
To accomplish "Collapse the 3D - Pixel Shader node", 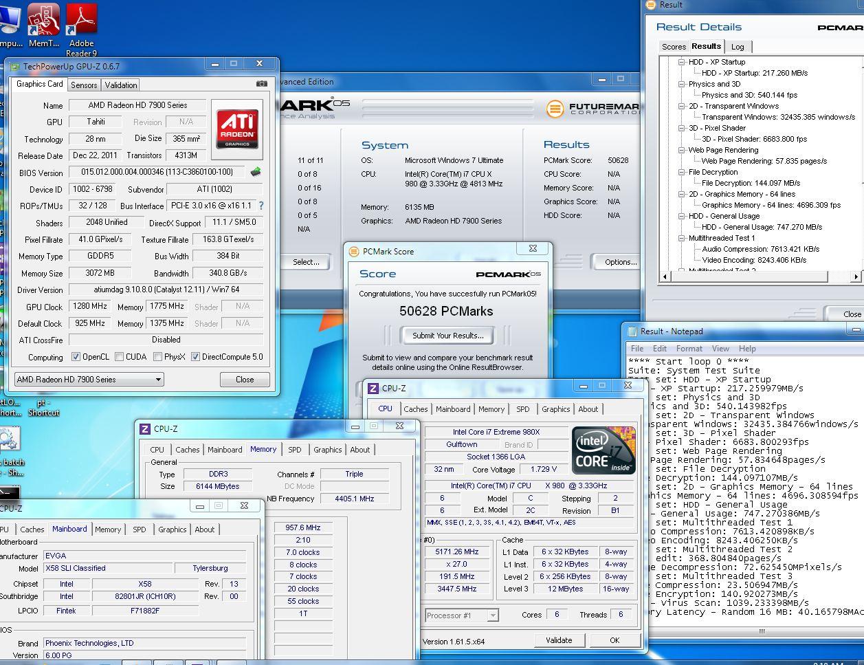I will click(x=681, y=128).
